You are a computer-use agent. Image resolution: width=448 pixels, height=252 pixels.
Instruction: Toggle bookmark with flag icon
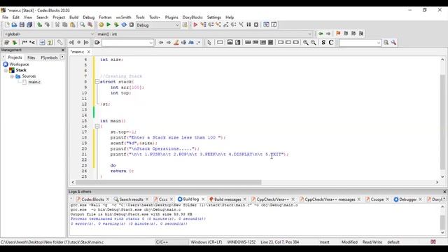tap(338, 34)
